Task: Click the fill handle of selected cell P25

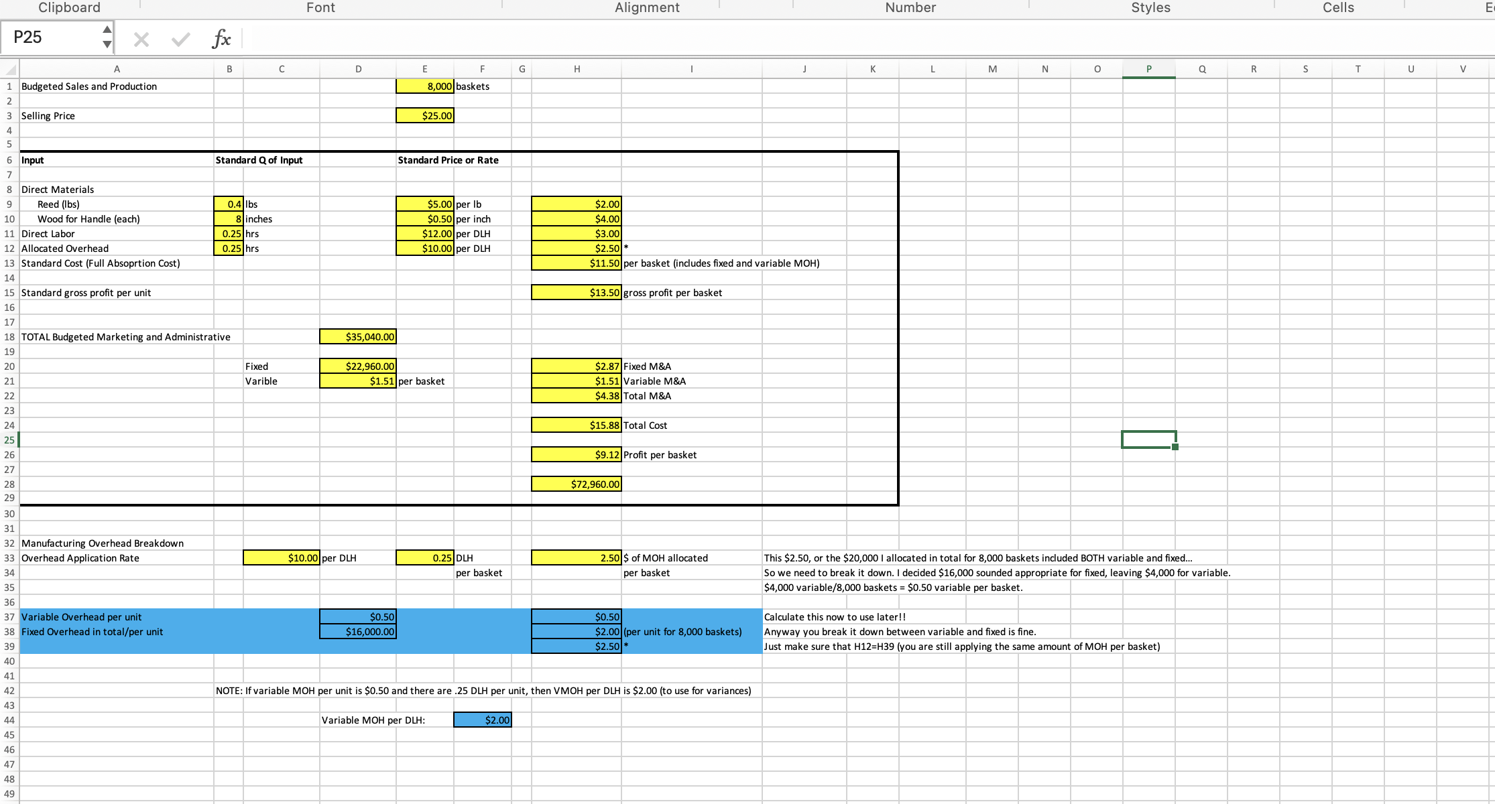Action: (1175, 447)
